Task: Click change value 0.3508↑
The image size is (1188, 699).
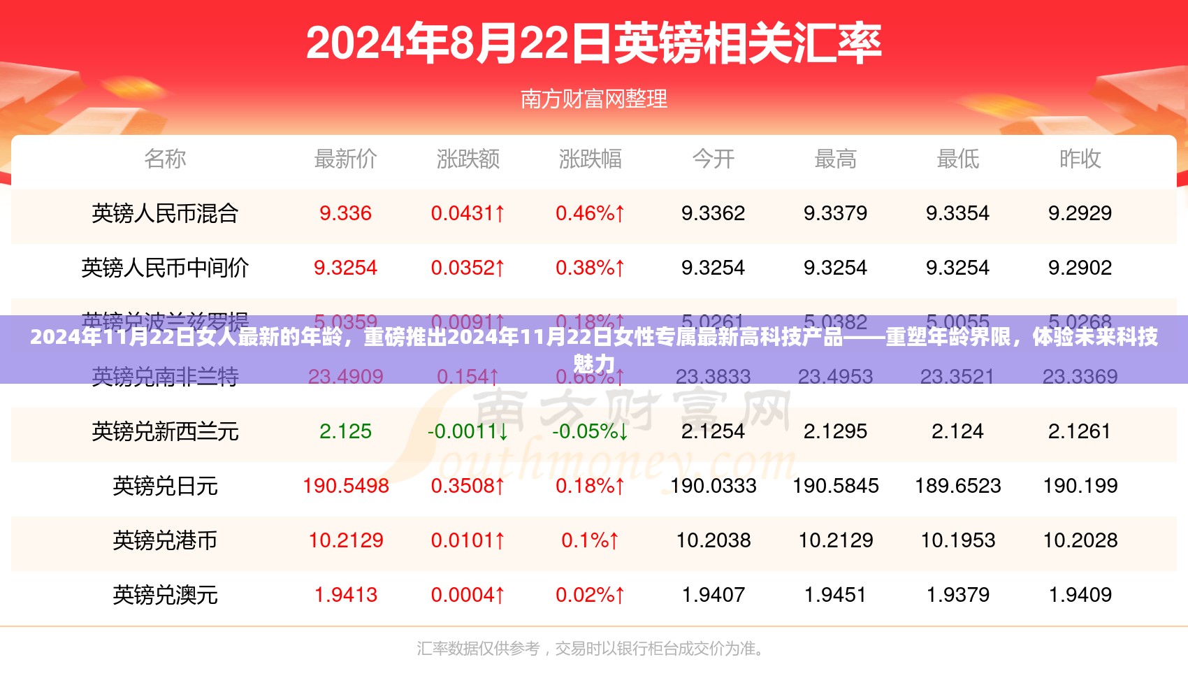Action: pos(468,486)
